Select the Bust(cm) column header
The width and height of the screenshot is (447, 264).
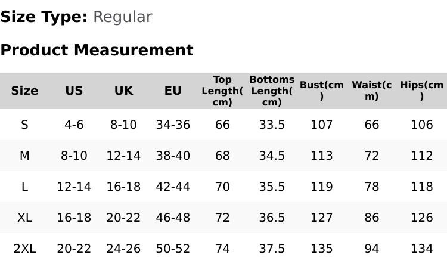pos(322,91)
